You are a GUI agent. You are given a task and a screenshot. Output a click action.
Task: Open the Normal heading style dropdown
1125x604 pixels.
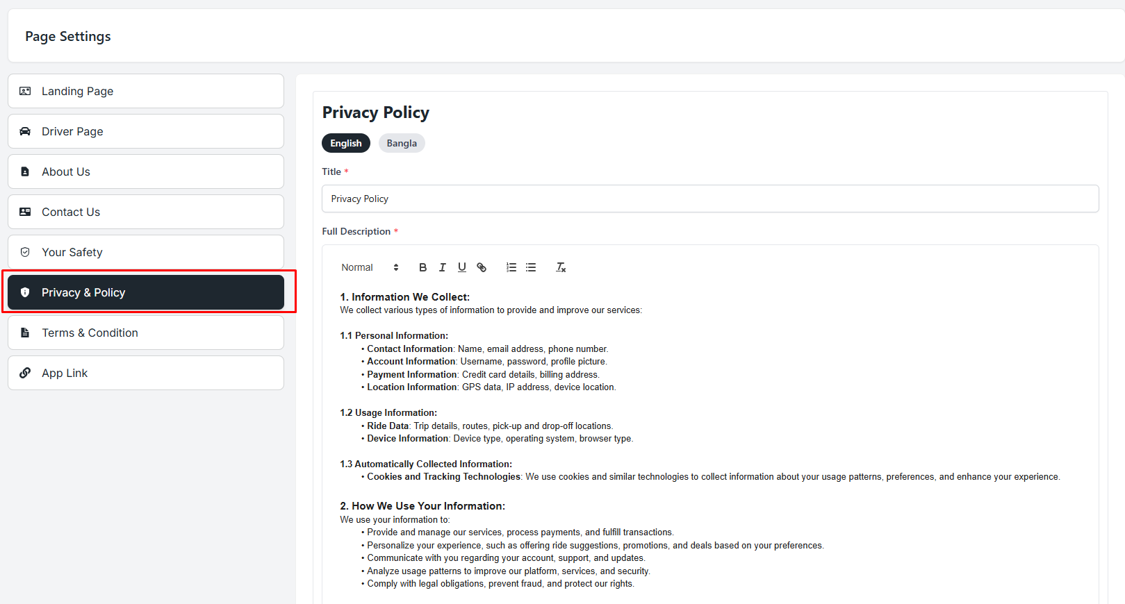coord(370,267)
